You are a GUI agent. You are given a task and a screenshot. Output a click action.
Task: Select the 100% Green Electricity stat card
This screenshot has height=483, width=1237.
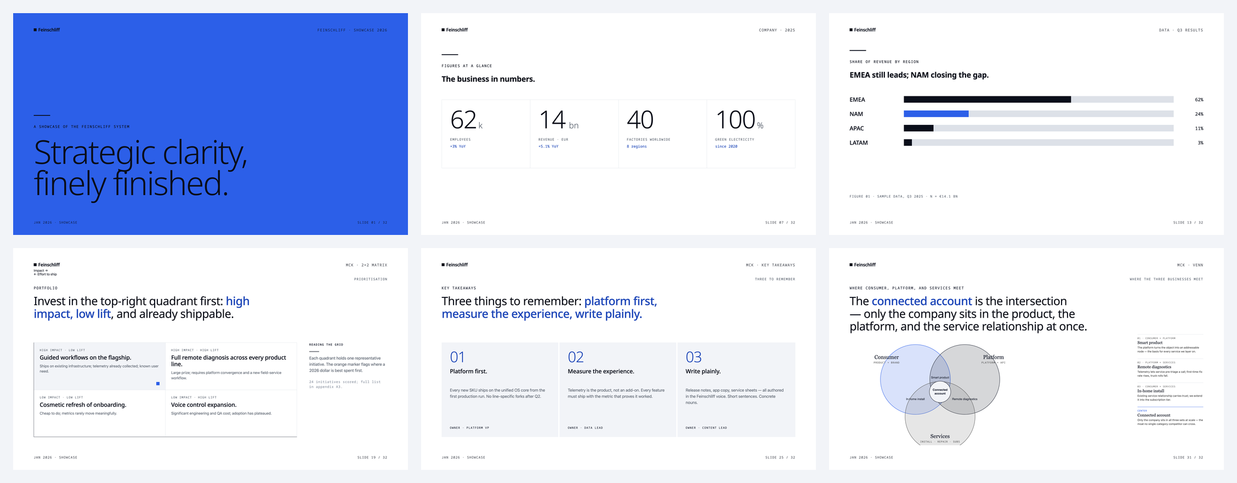(751, 134)
